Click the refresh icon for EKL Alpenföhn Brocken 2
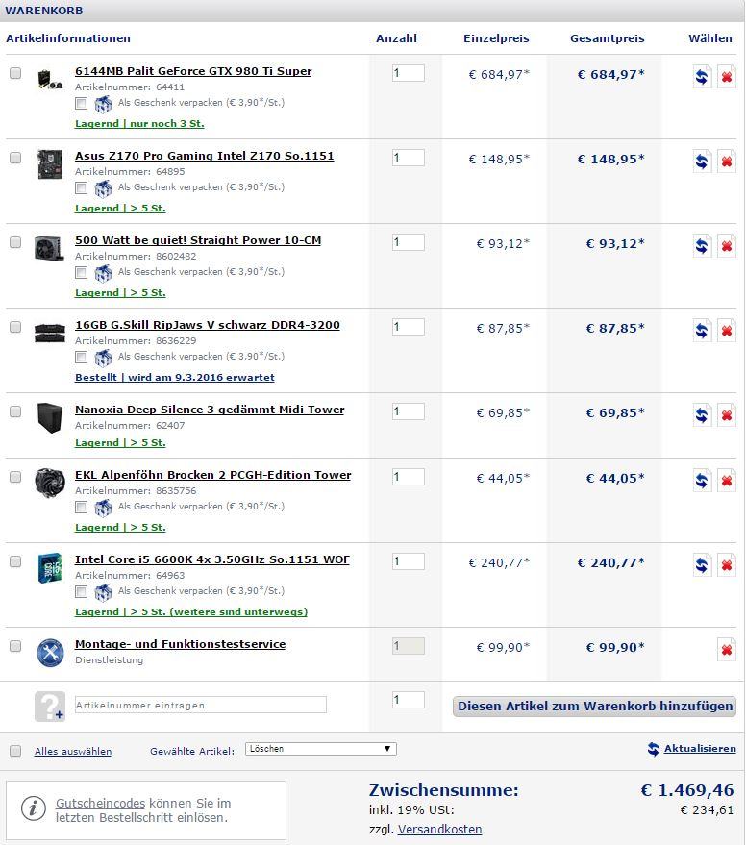746x845 pixels. point(703,481)
